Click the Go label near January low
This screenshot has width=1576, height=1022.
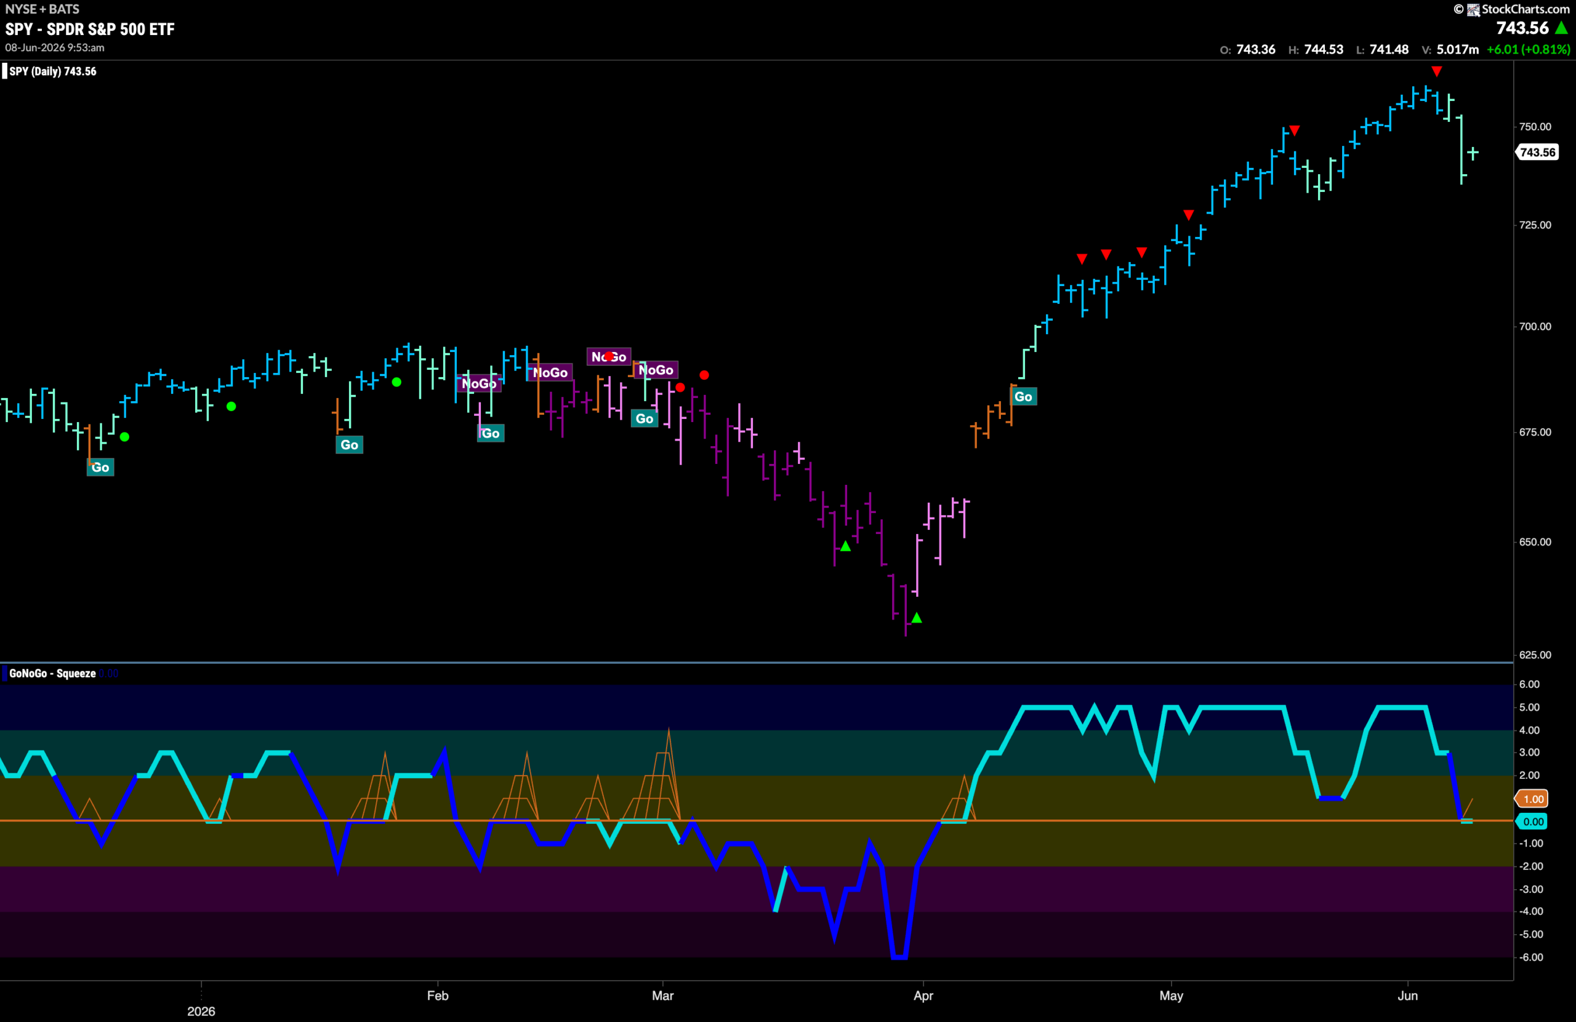[x=100, y=467]
